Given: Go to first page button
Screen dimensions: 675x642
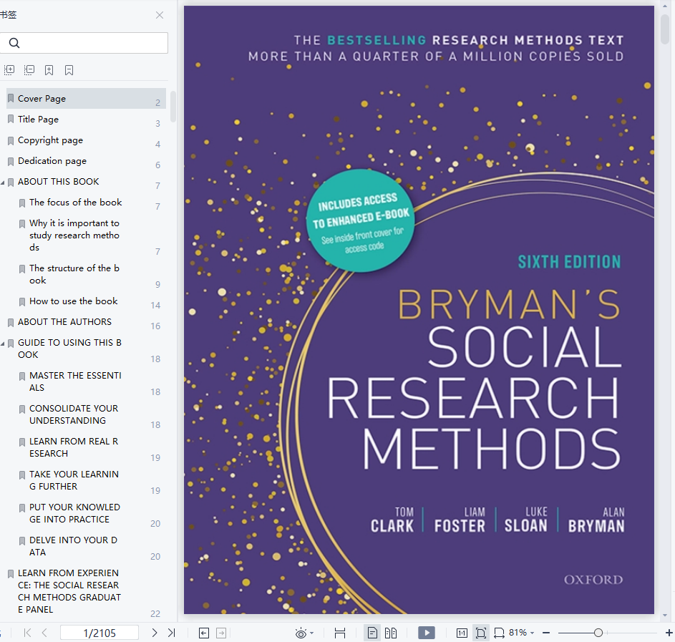Looking at the screenshot, I should click(x=27, y=633).
